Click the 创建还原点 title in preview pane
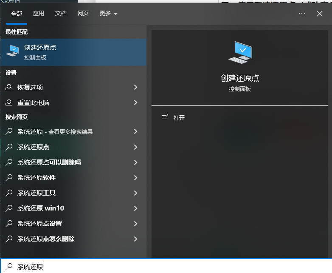 point(240,78)
